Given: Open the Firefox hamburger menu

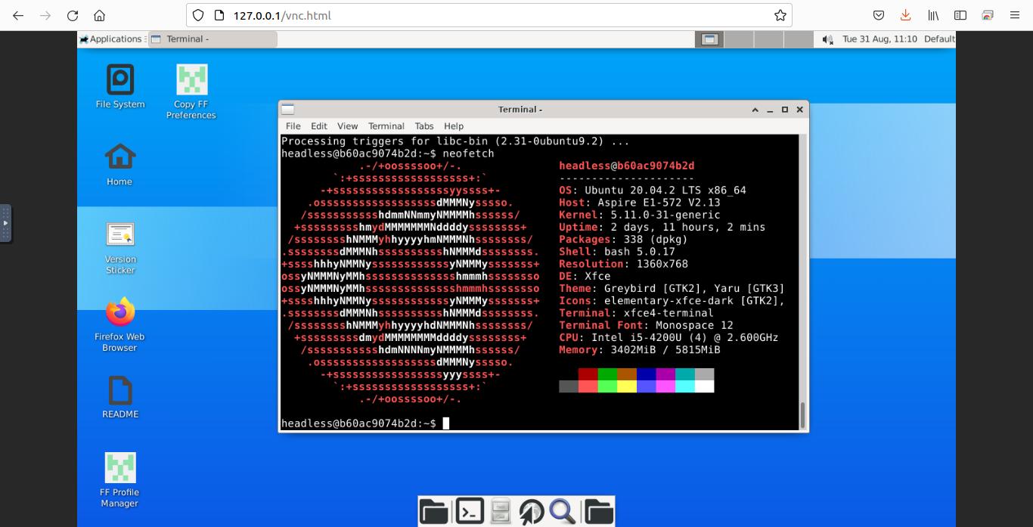Looking at the screenshot, I should click(x=1014, y=15).
